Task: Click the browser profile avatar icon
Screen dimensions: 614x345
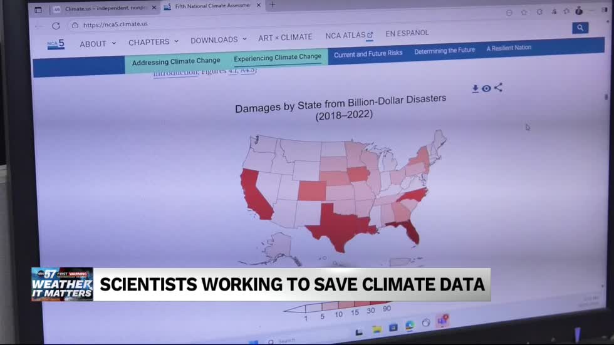Action: 581,12
